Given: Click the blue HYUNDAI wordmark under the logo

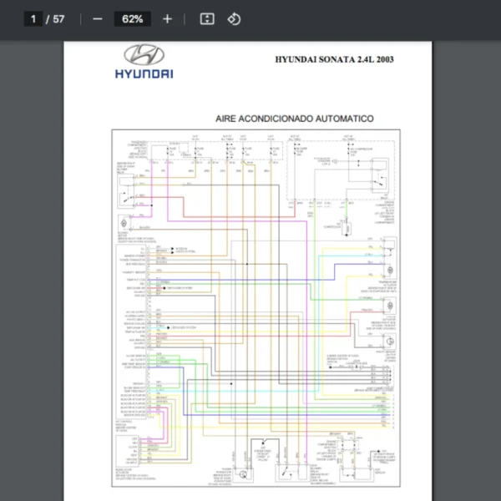Looking at the screenshot, I should (x=144, y=74).
